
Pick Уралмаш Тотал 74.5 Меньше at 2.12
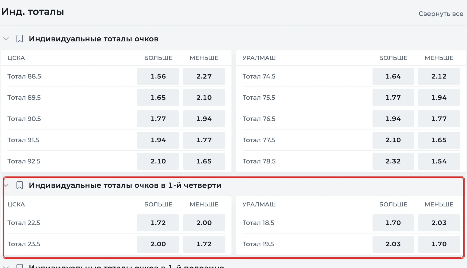coord(439,76)
